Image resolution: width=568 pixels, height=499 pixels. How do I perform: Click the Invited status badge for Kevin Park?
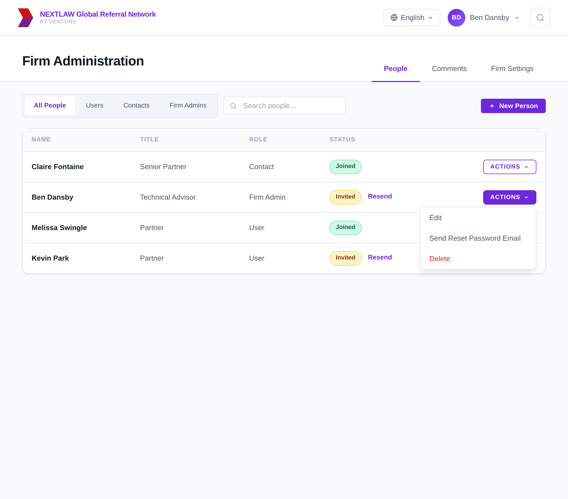tap(345, 258)
